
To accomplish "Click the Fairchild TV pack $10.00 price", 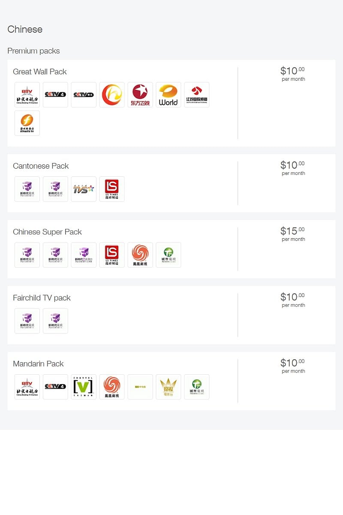I will point(293,300).
